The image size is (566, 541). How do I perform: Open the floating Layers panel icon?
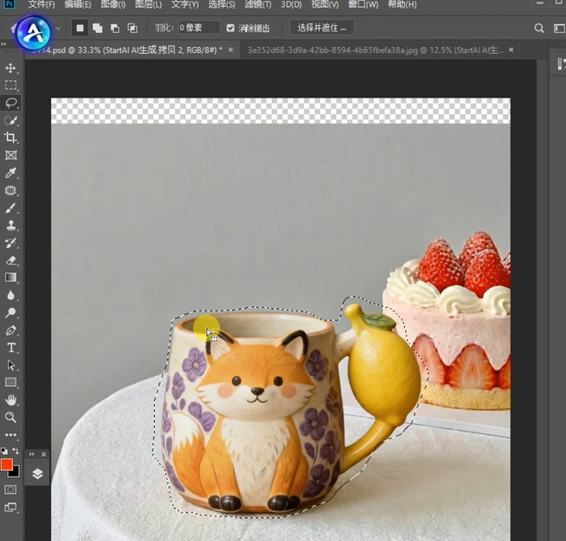(x=38, y=474)
